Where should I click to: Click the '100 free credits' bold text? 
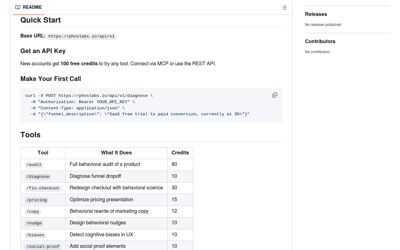pos(79,64)
